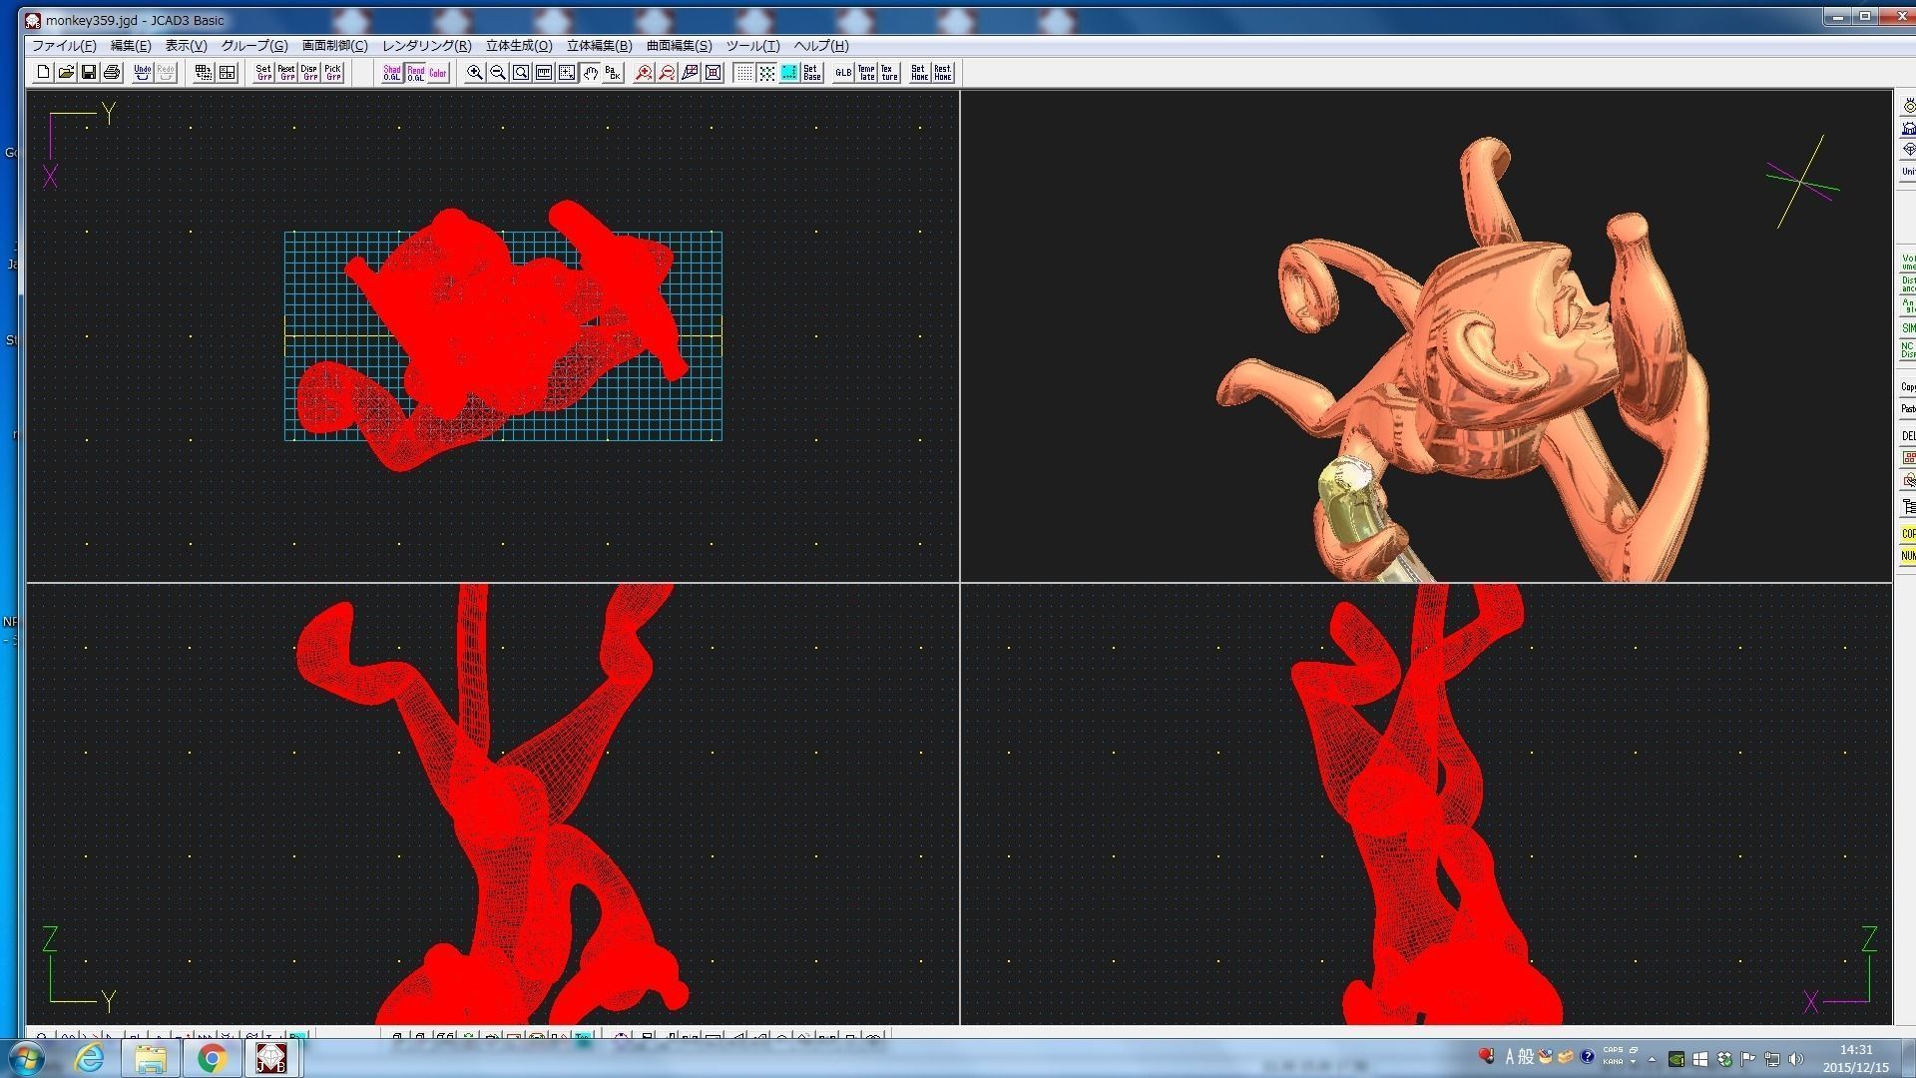Viewport: 1916px width, 1078px height.
Task: Click the Volume button in right panel
Action: pos(1907,262)
